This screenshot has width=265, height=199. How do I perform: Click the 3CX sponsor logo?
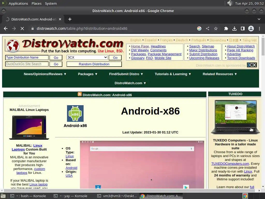252,65
